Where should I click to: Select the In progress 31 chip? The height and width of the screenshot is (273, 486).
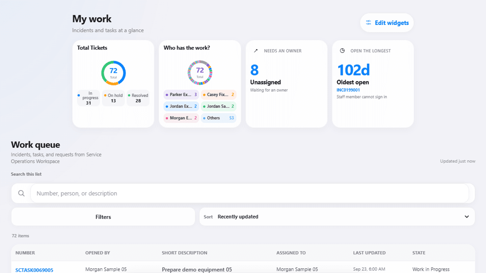[88, 98]
